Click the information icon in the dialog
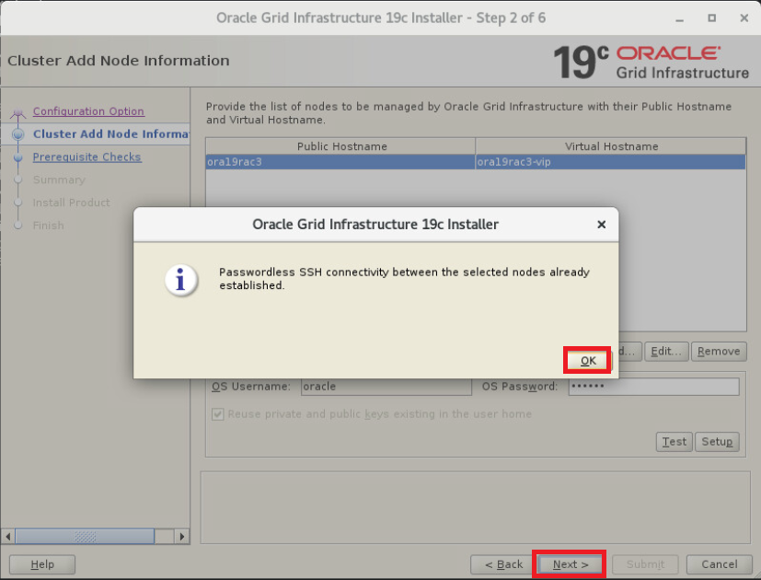The height and width of the screenshot is (580, 761). pyautogui.click(x=180, y=280)
